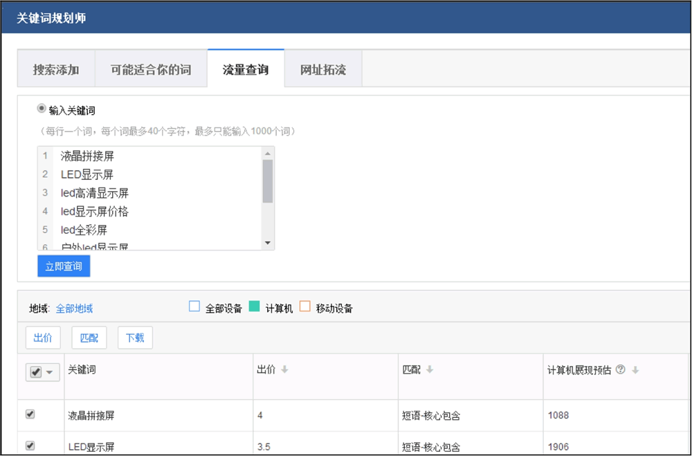Click the 出价 column sort arrow
Image resolution: width=692 pixels, height=456 pixels.
(284, 370)
